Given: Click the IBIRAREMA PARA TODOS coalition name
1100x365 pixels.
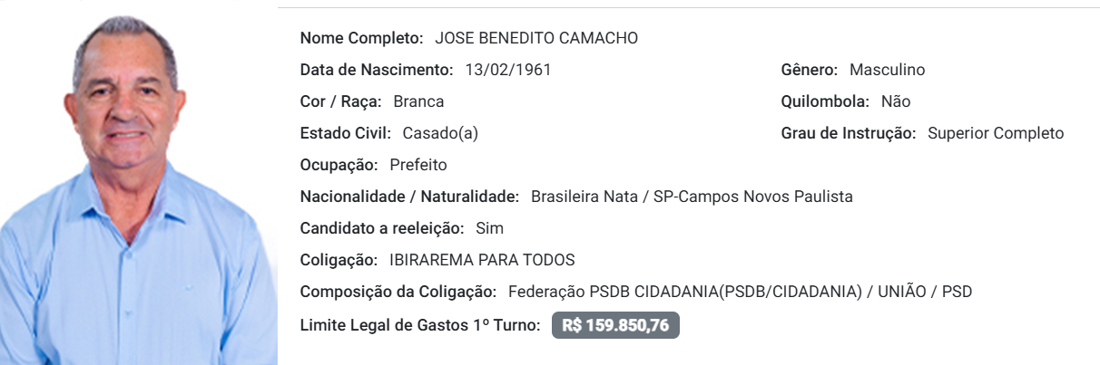Looking at the screenshot, I should coord(482,260).
